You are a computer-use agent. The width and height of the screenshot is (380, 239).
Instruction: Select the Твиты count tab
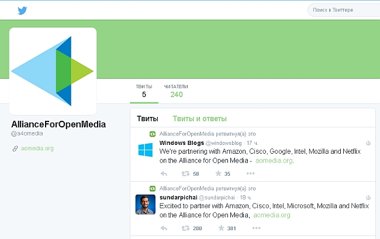144,91
